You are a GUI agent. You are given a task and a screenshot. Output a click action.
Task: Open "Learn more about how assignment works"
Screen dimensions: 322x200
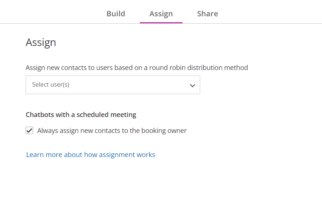[x=91, y=155]
